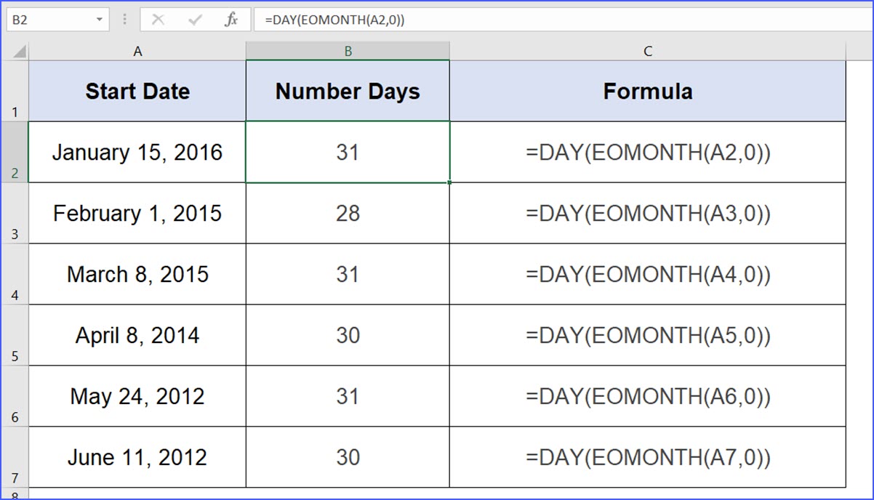Open the Name Box dropdown arrow
The image size is (874, 500).
(101, 20)
